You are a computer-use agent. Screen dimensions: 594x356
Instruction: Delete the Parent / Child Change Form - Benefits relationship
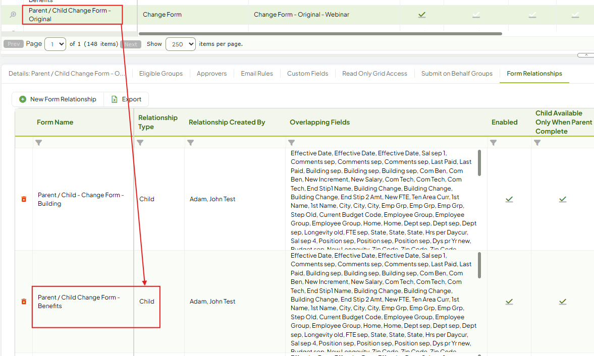pos(24,302)
